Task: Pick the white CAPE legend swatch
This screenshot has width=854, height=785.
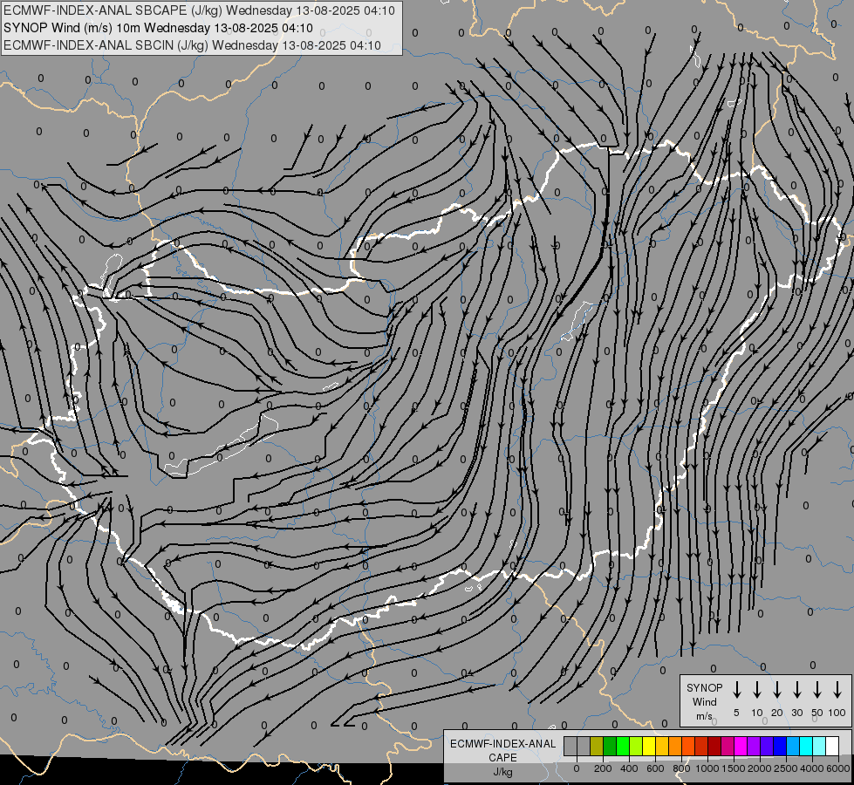Action: coord(832,746)
